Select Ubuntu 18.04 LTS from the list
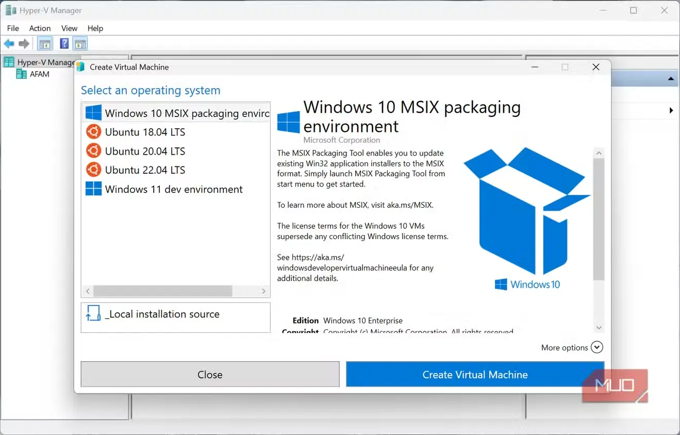Image resolution: width=680 pixels, height=435 pixels. [x=176, y=132]
